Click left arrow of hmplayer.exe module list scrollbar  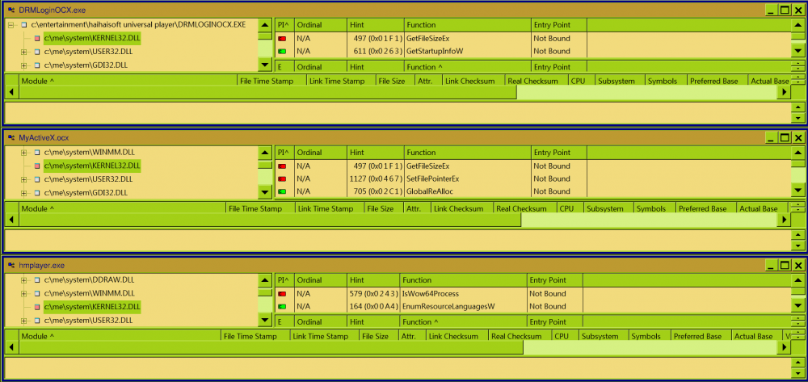click(x=11, y=347)
